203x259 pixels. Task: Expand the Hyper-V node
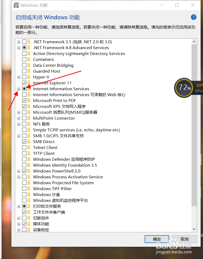[19, 77]
